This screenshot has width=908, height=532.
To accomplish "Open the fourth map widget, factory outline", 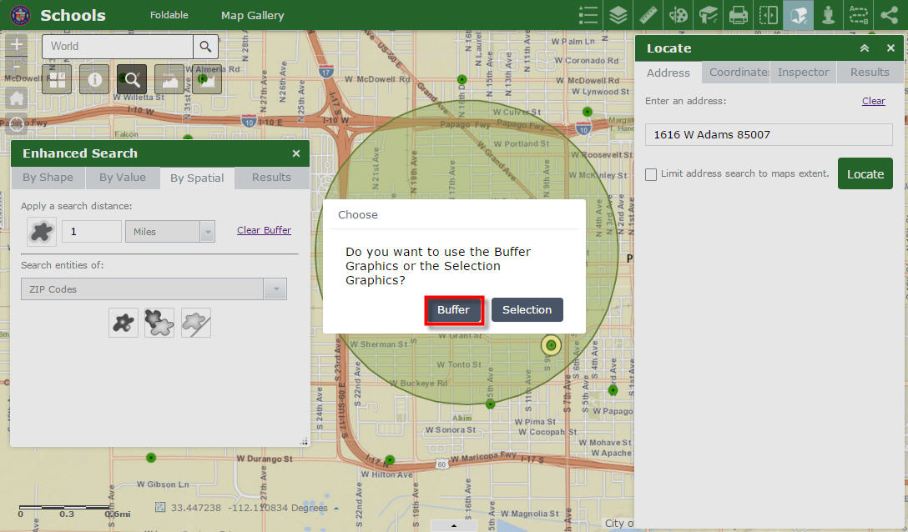I will tap(169, 79).
